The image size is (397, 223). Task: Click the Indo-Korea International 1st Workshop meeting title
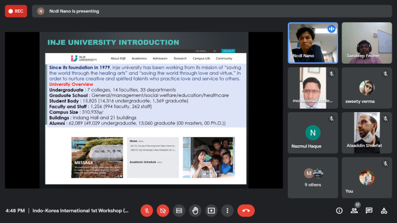click(x=81, y=211)
